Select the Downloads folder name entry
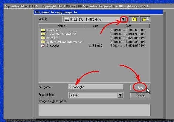The height and width of the screenshot is (122, 174). click(53, 30)
